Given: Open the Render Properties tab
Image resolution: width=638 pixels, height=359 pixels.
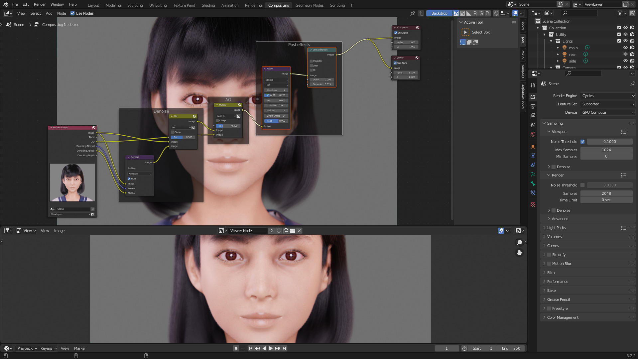Looking at the screenshot, I should (533, 97).
